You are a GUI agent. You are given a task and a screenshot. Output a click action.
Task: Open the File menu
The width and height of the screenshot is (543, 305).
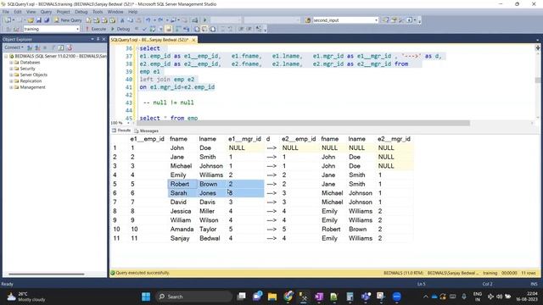[6, 12]
